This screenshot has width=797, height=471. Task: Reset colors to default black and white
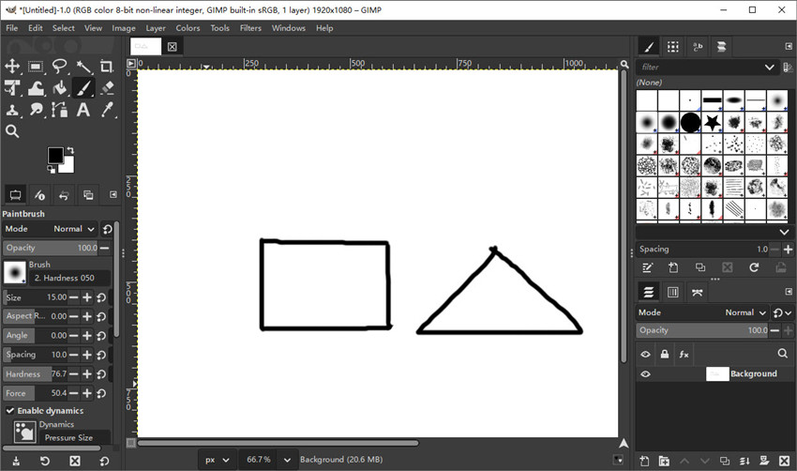click(x=51, y=170)
